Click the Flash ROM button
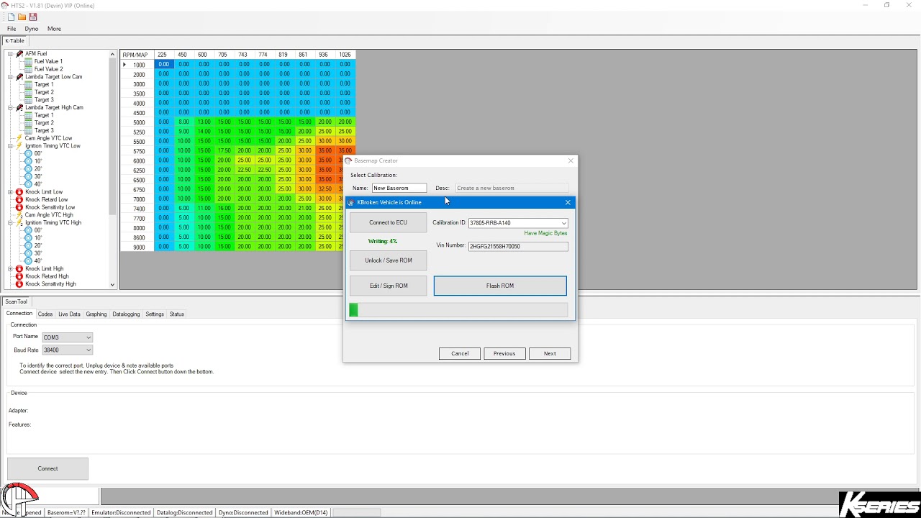Screen dimensions: 921x518 (500, 286)
